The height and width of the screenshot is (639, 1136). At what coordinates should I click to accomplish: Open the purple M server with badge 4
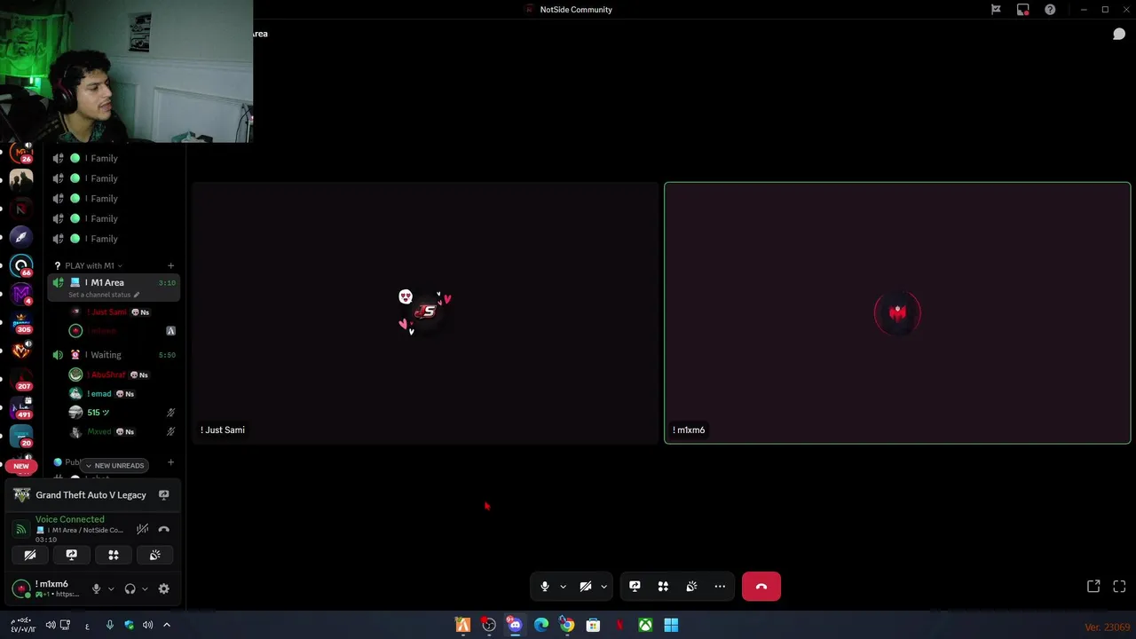[21, 294]
